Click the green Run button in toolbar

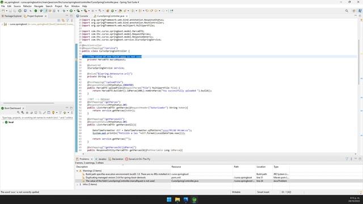coord(71,11)
